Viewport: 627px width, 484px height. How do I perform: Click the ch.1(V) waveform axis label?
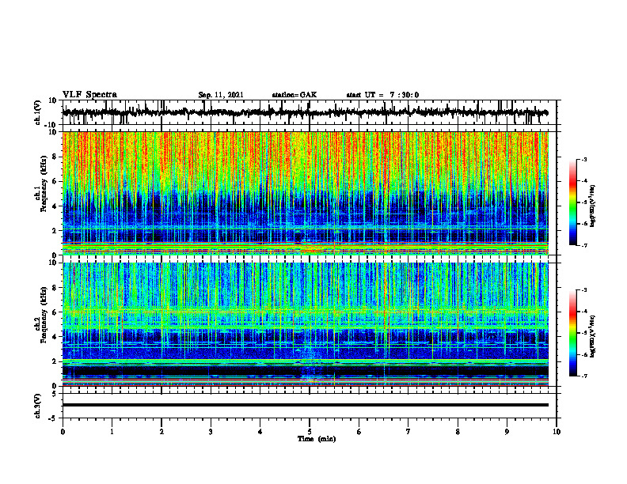tap(38, 112)
